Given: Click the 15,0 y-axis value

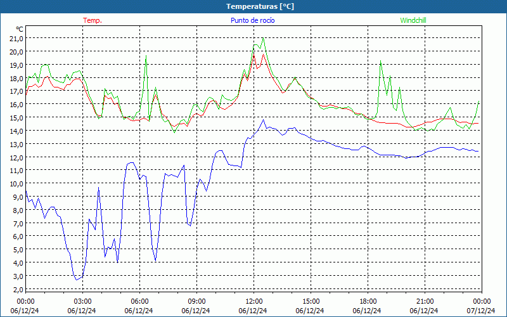Looking at the screenshot, I should pos(18,118).
